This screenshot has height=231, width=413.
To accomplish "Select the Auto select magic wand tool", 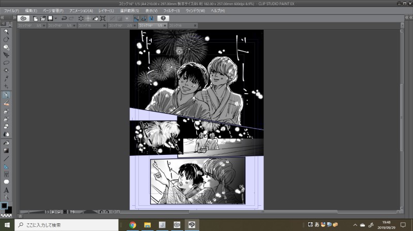I will 6,70.
